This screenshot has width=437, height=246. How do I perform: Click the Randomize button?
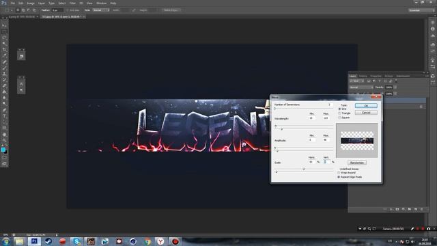(357, 163)
